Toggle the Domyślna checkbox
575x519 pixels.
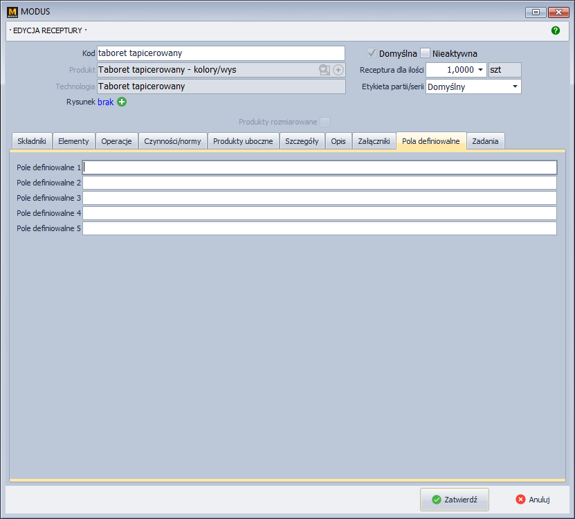[372, 53]
